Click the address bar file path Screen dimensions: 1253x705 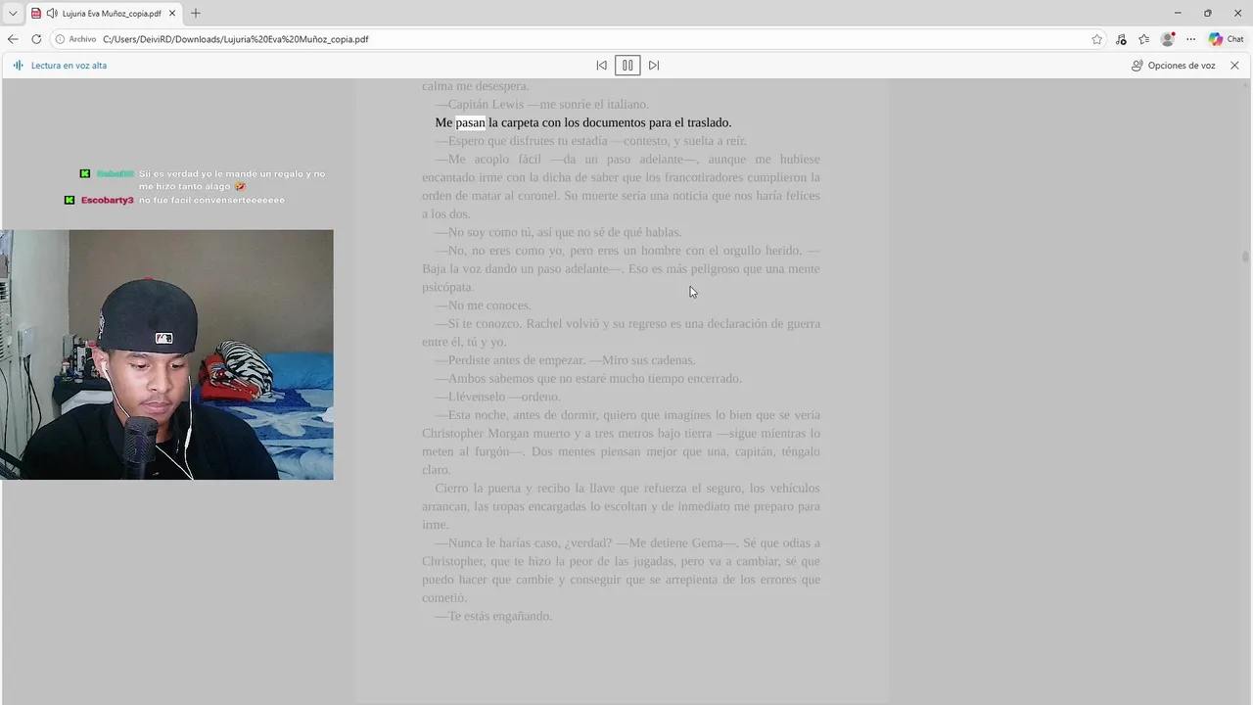[x=236, y=39]
